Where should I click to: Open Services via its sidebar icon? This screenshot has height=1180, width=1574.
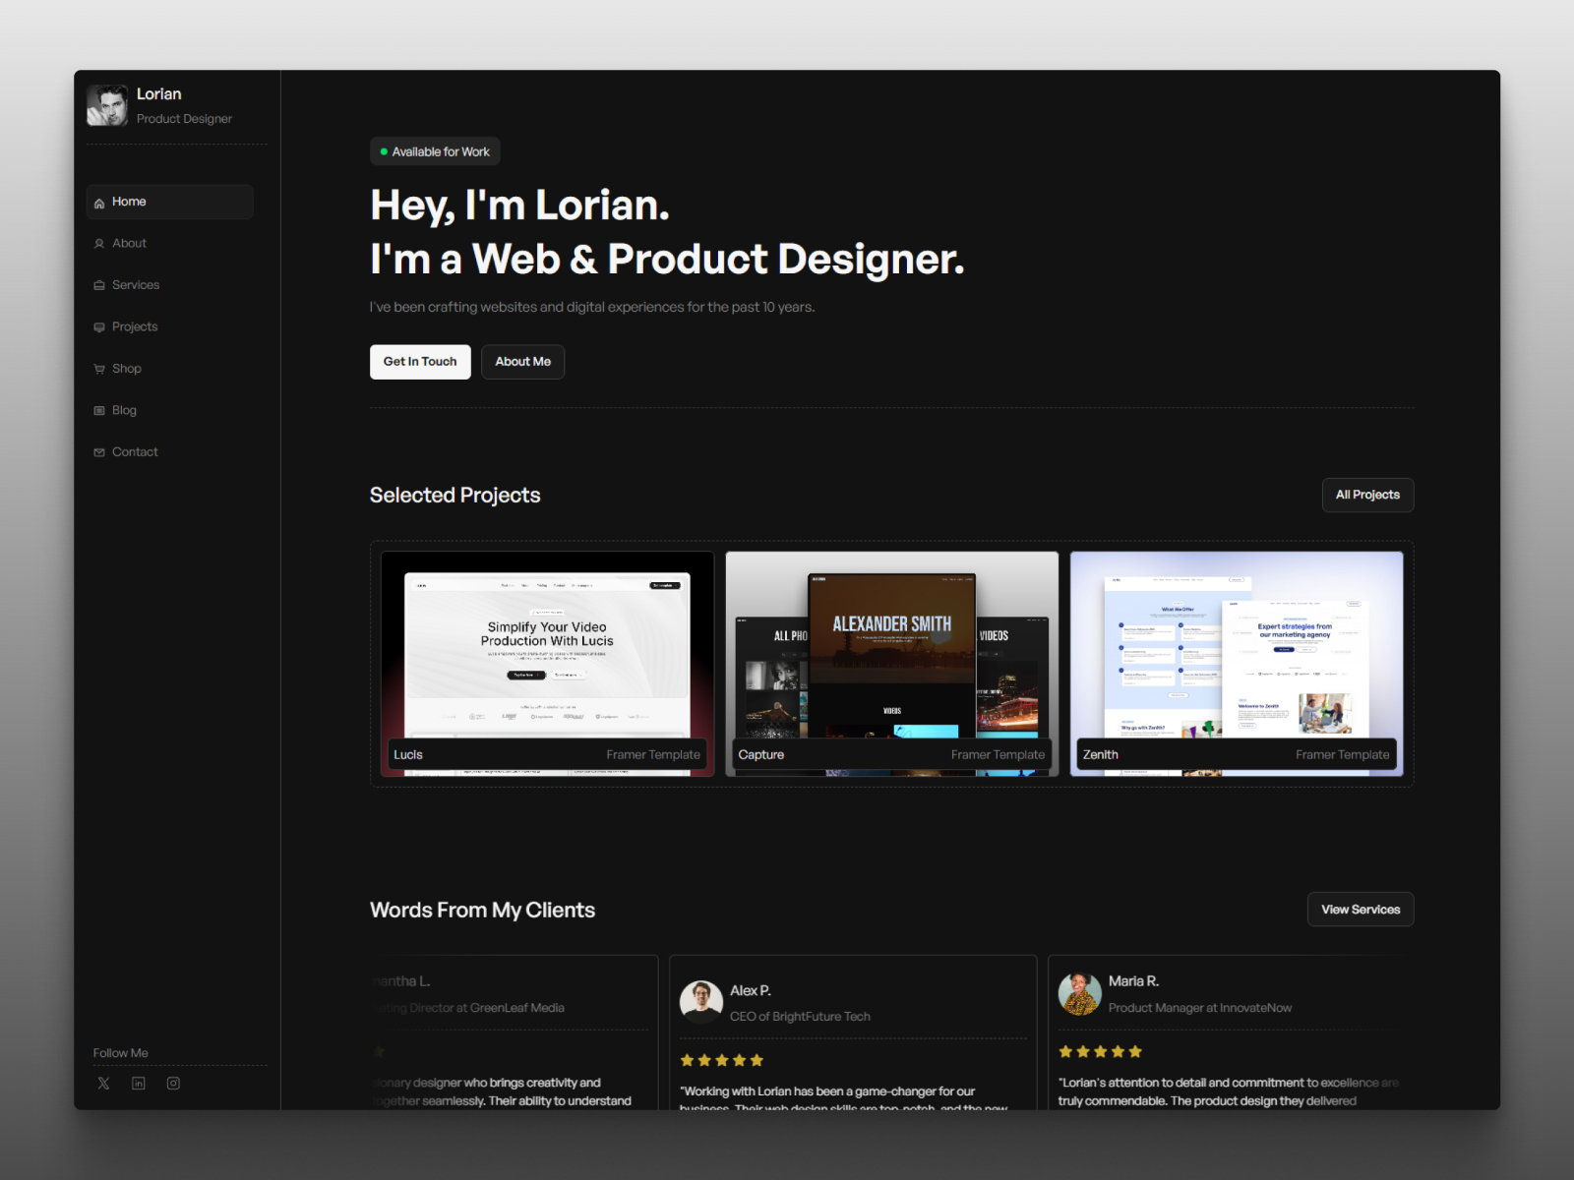pos(100,285)
